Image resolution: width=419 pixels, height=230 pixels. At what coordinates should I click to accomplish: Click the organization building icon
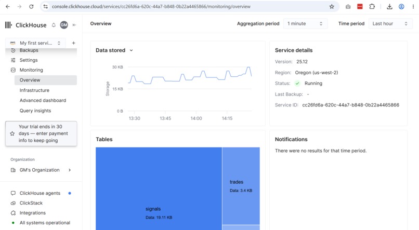coord(13,170)
